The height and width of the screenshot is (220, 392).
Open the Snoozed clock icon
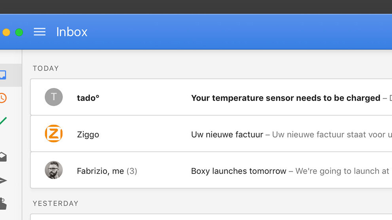click(x=3, y=98)
